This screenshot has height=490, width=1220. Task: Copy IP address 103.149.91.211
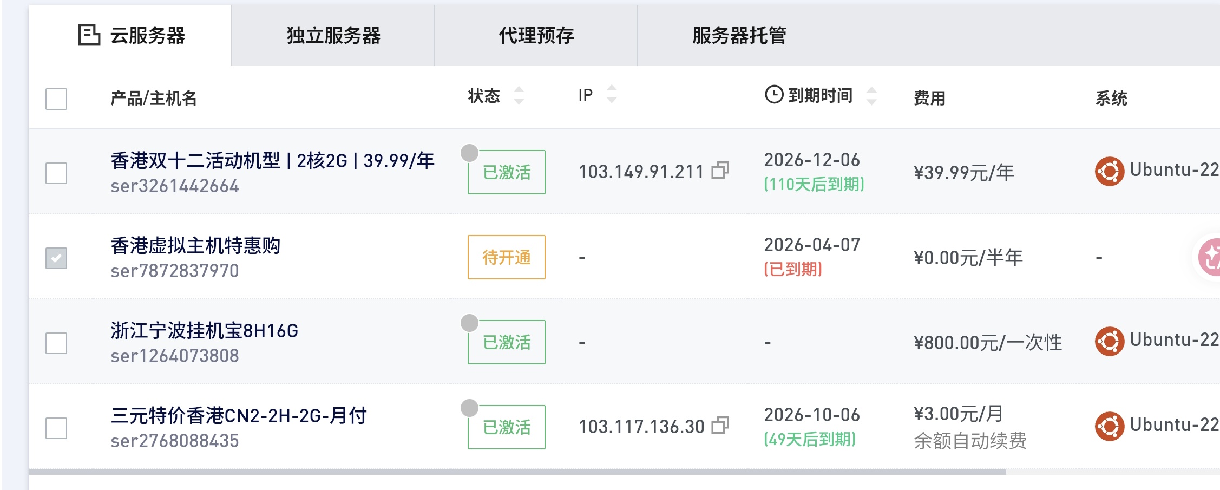[720, 171]
